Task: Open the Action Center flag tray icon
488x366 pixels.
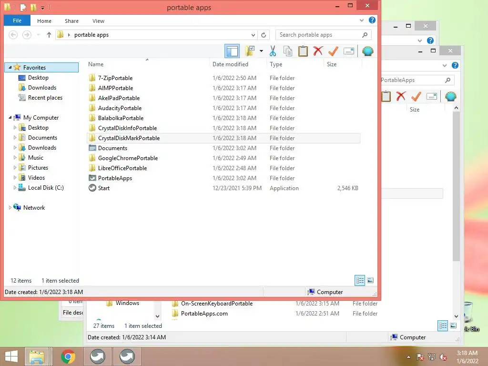Action: tap(420, 357)
